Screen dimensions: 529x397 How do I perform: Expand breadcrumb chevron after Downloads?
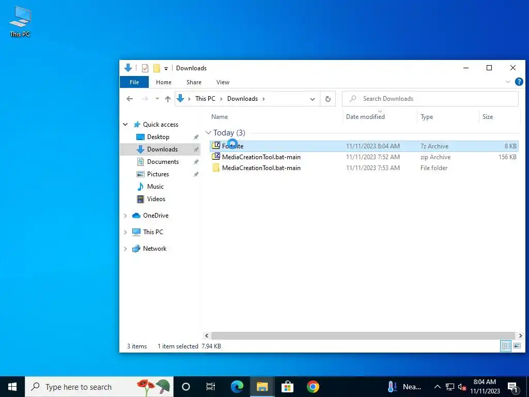[x=263, y=99]
